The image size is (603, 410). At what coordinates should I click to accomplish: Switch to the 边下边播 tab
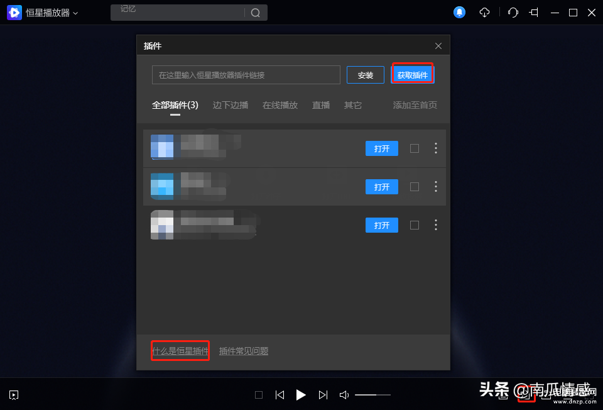231,105
